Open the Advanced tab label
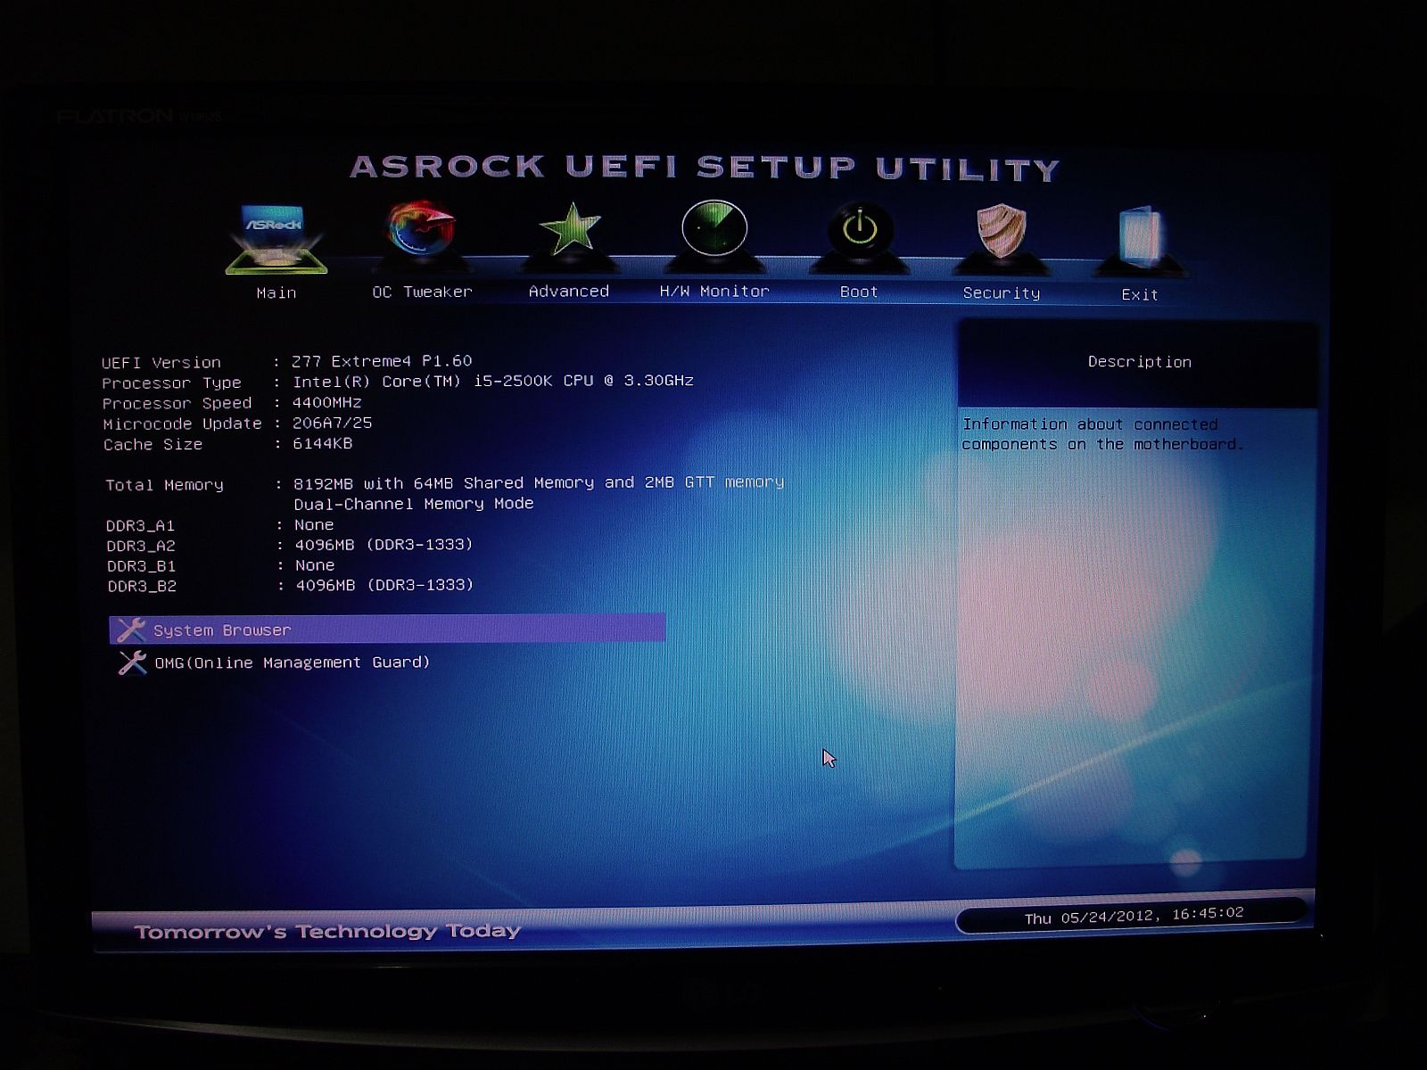The height and width of the screenshot is (1070, 1427). point(569,291)
